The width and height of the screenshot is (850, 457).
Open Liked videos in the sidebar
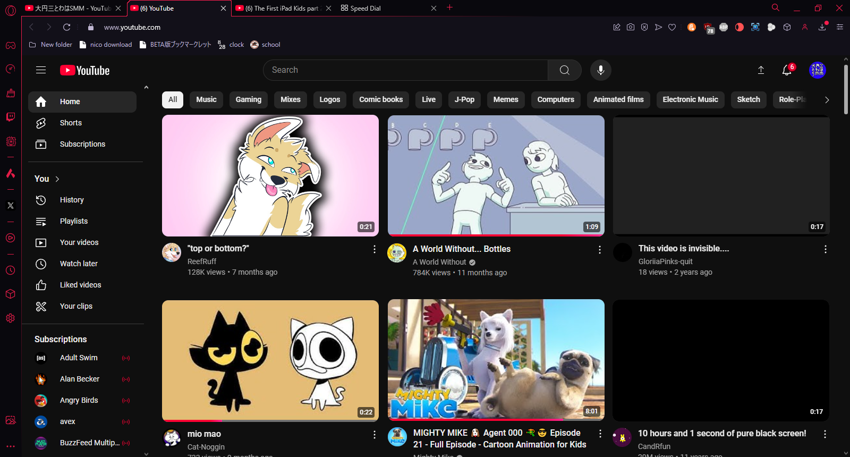click(82, 285)
